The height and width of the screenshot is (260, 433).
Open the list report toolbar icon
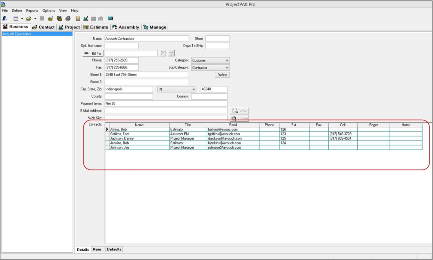coord(78,18)
